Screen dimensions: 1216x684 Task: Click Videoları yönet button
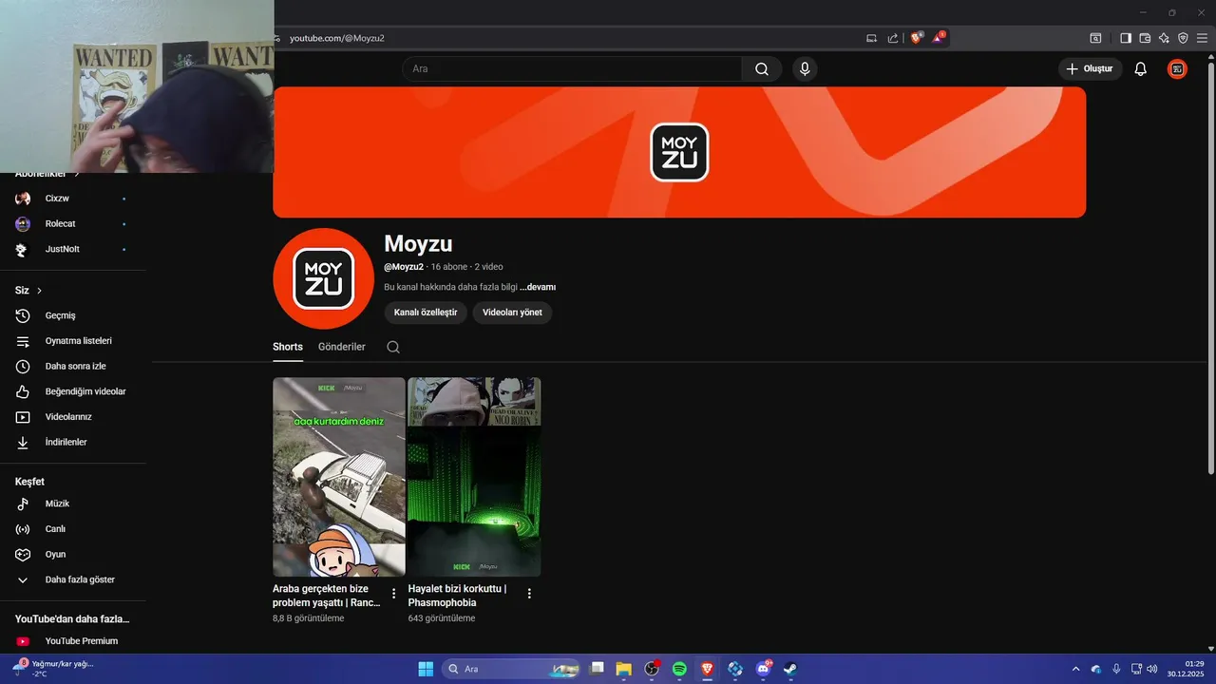(x=512, y=313)
